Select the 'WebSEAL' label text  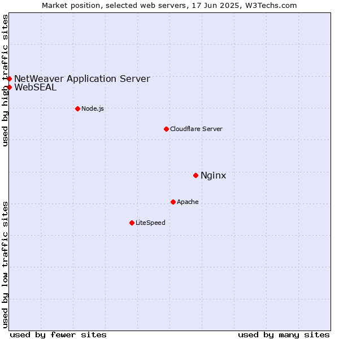coord(36,88)
